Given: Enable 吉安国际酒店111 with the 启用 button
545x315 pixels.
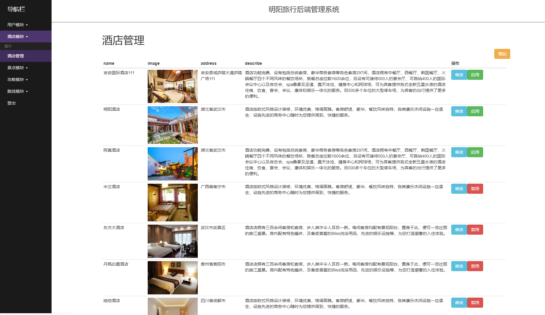Looking at the screenshot, I should pos(475,74).
